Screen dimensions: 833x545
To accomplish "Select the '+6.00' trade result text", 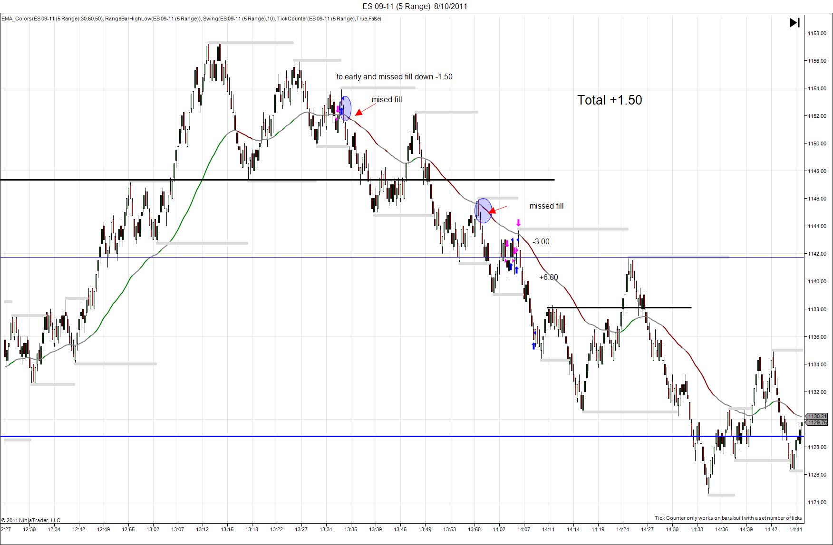I will (x=549, y=277).
